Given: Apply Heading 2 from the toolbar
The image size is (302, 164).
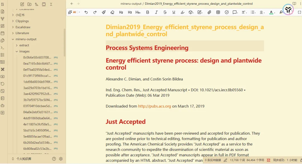Looking at the screenshot, I should [121, 12].
